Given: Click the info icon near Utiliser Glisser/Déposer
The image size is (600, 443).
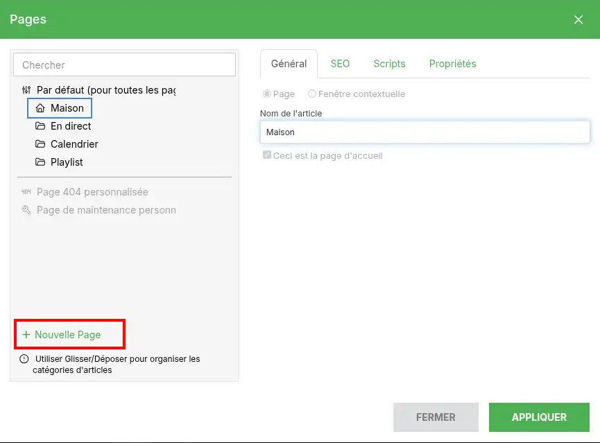Looking at the screenshot, I should pos(24,359).
